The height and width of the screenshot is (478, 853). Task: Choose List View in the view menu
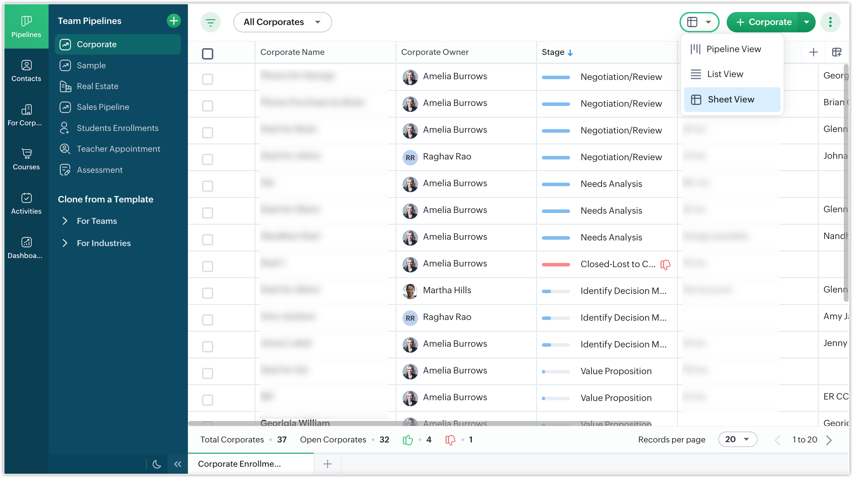[x=725, y=74]
